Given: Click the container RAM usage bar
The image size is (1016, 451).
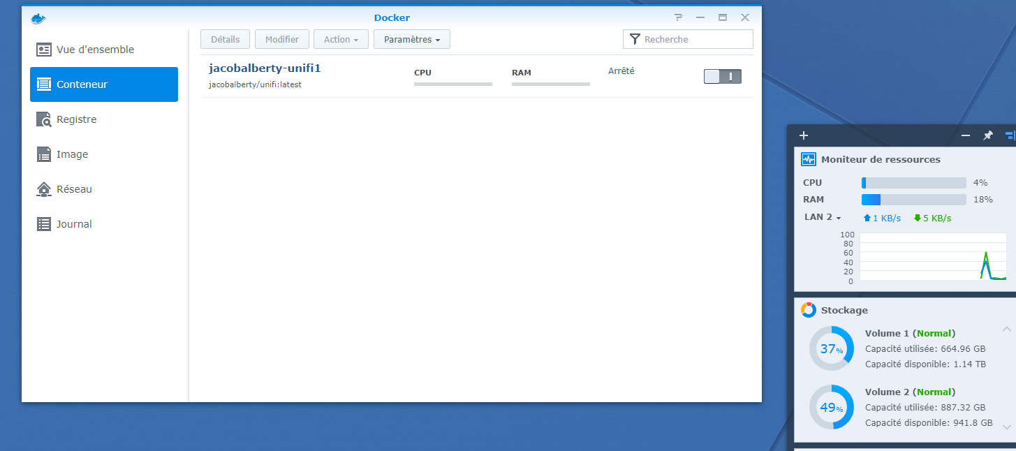Looking at the screenshot, I should 551,84.
